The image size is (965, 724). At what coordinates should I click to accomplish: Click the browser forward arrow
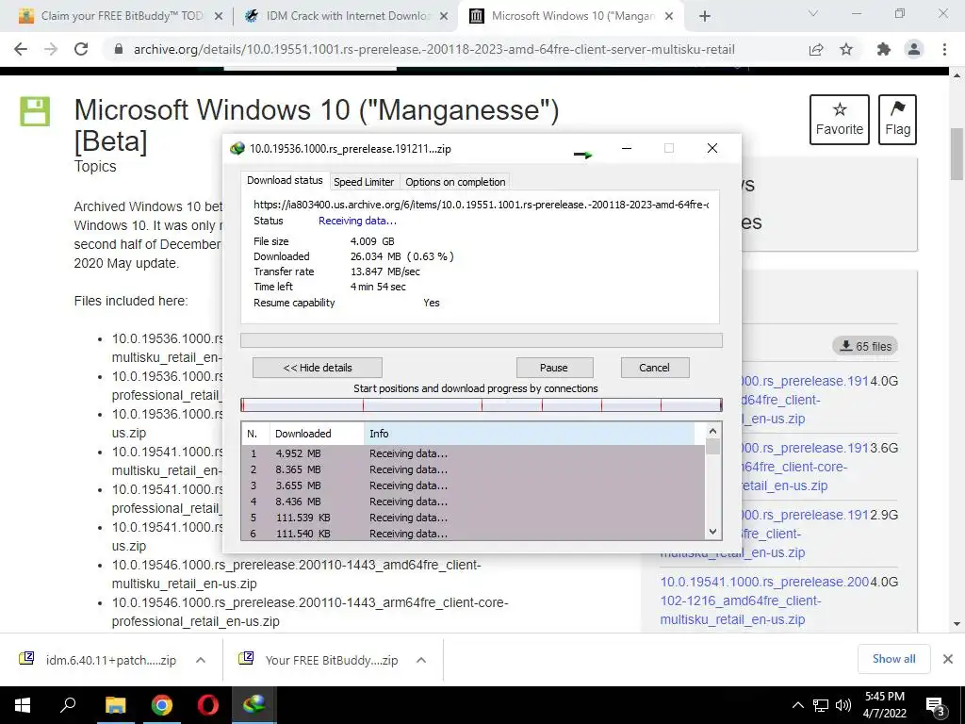pyautogui.click(x=51, y=49)
